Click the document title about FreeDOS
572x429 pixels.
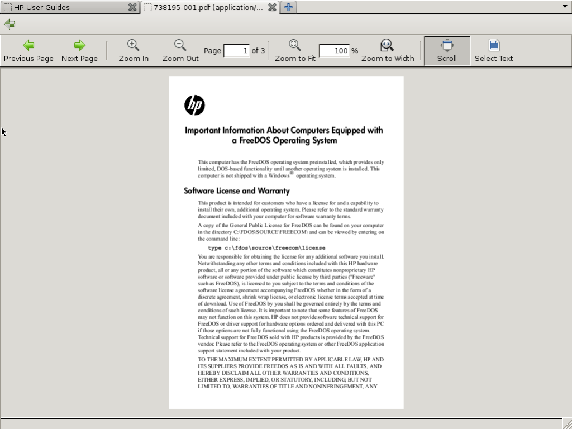[x=284, y=135]
